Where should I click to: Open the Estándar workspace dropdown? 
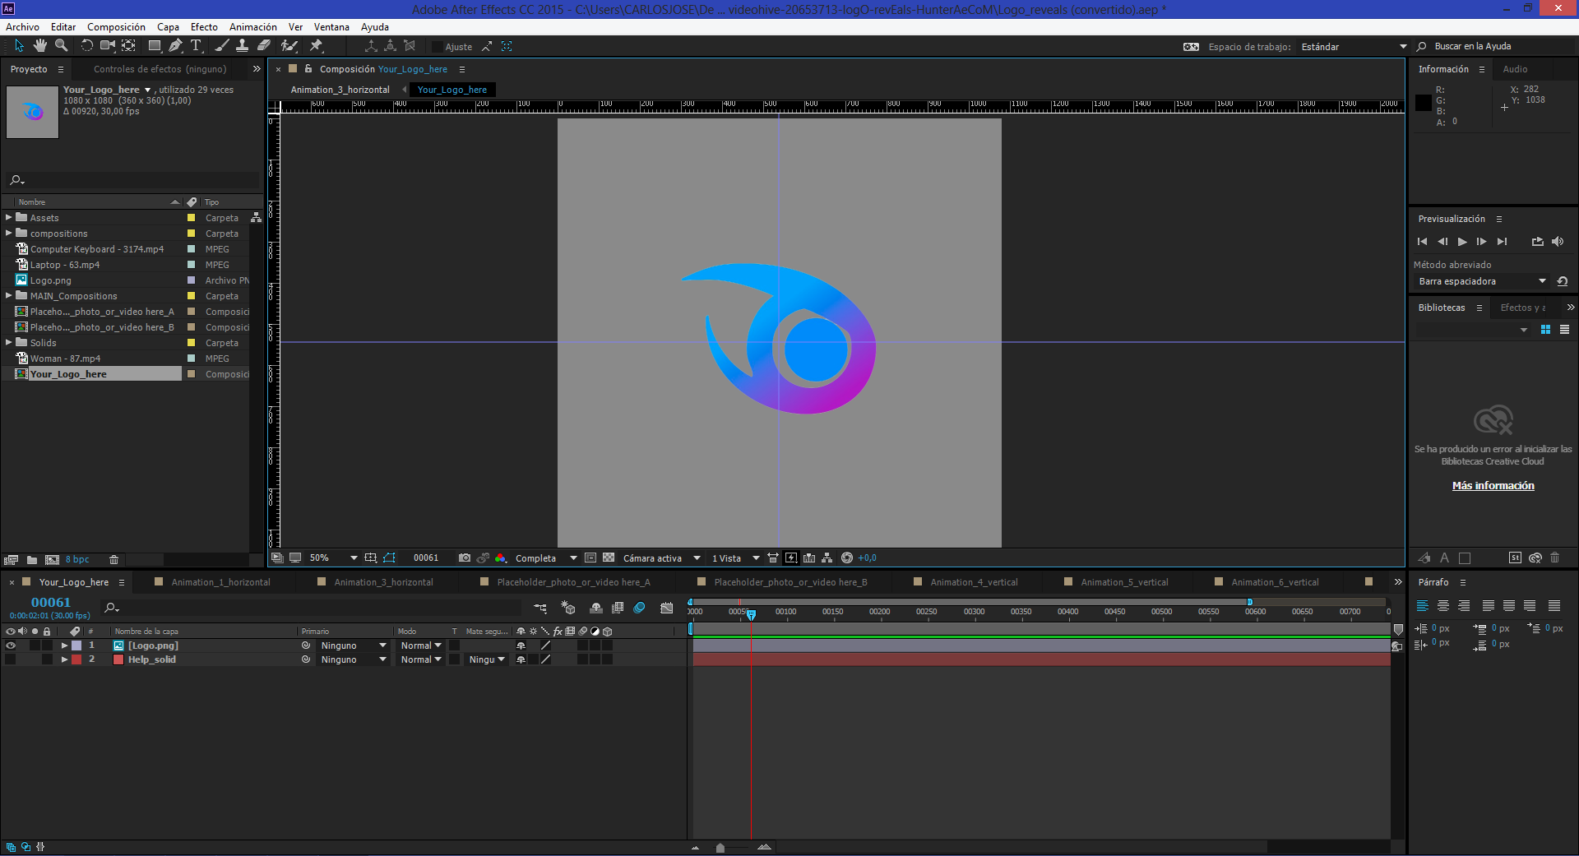click(1354, 47)
